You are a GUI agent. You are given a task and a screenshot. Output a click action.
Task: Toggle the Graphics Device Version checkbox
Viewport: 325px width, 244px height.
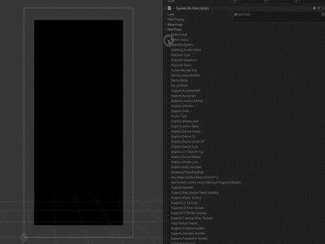pos(169,157)
